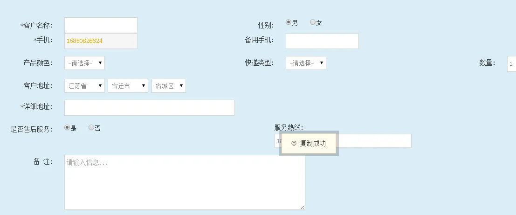Click the 复制成功 toast message text
The image size is (516, 215).
[x=313, y=143]
